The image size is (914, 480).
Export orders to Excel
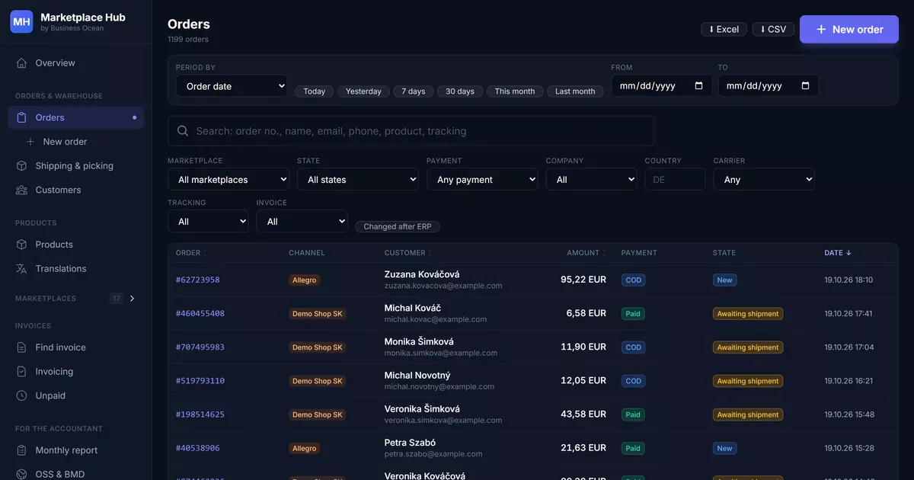[x=724, y=29]
